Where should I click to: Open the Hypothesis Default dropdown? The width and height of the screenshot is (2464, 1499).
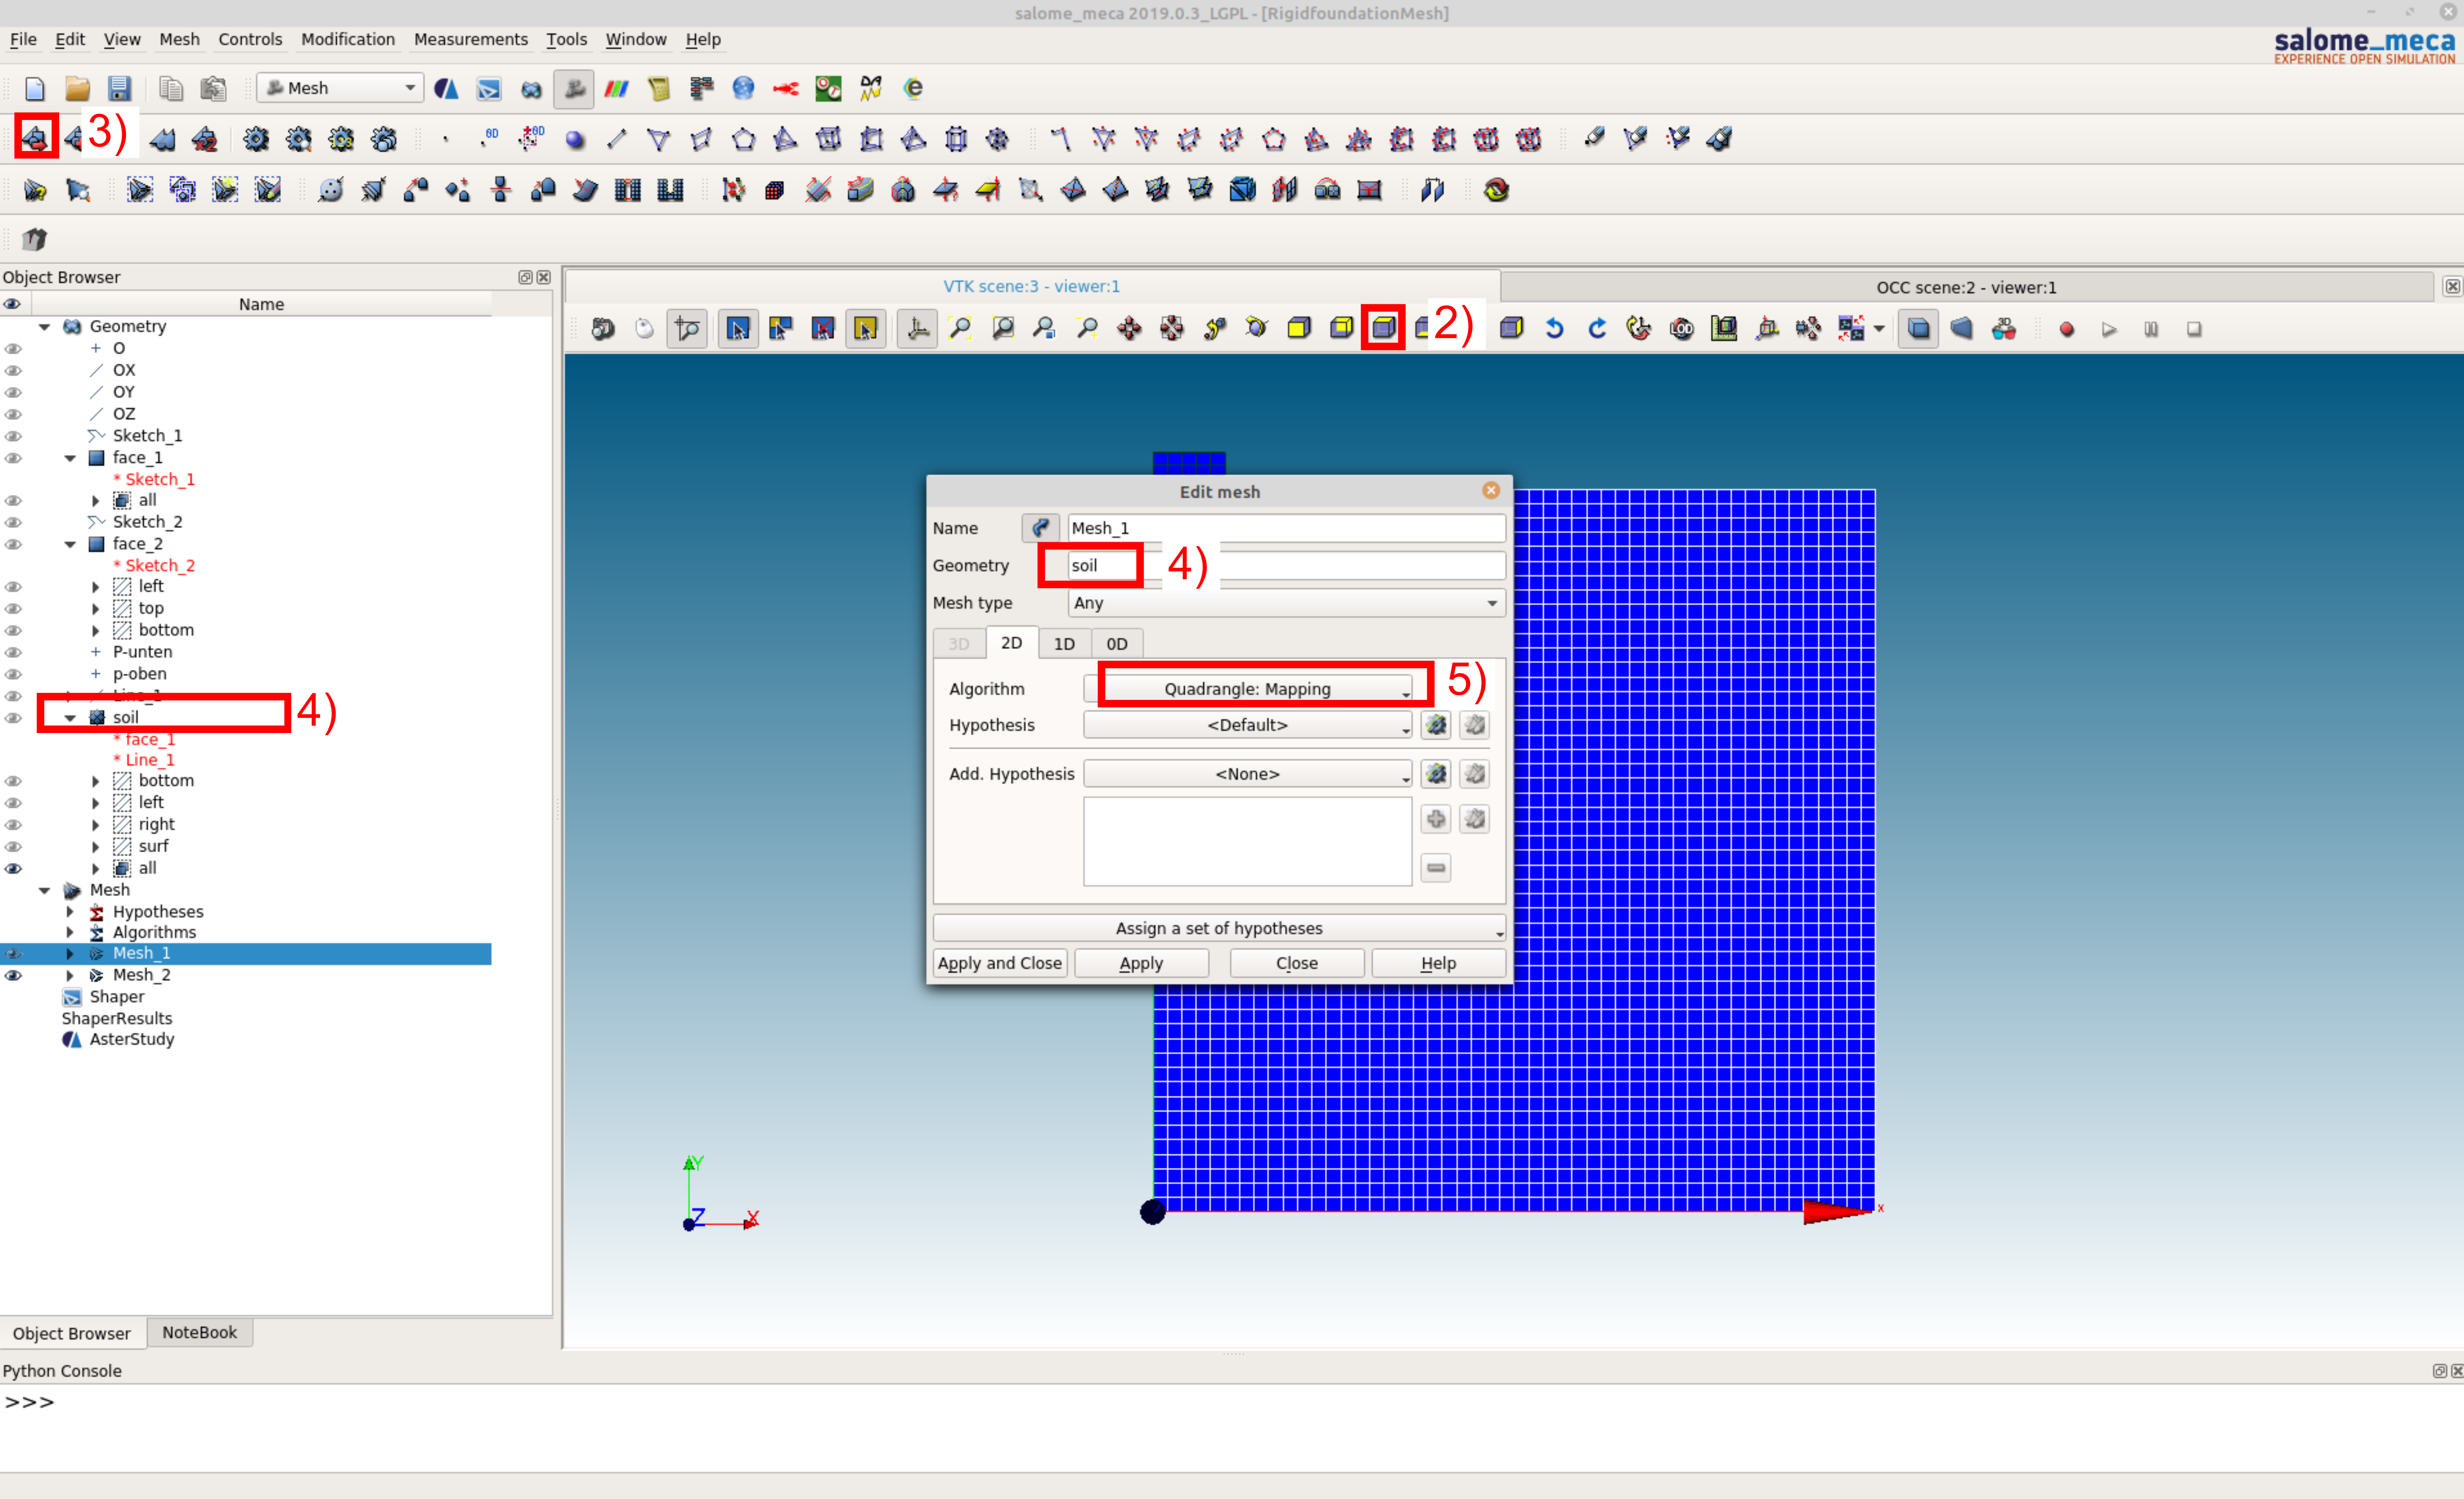[1248, 725]
